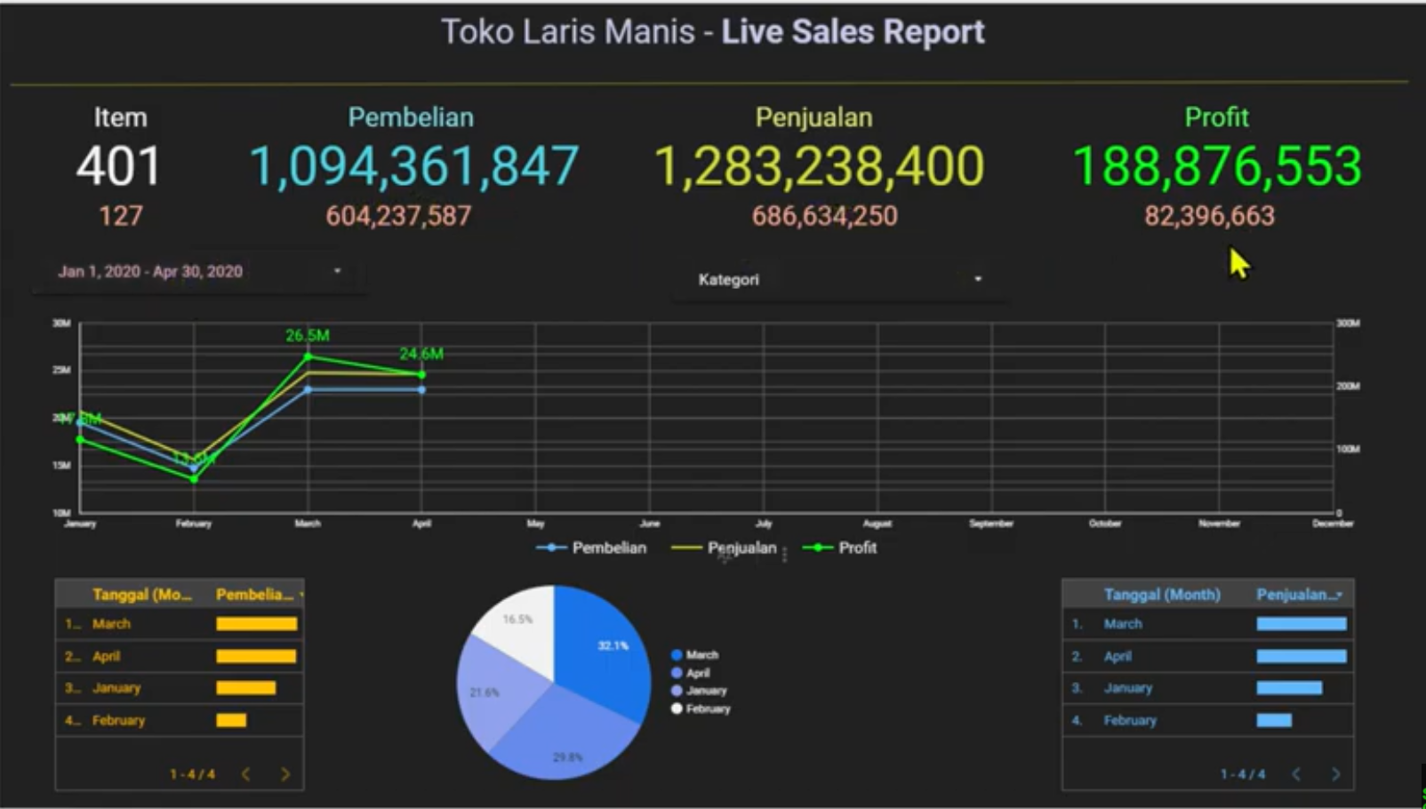The height and width of the screenshot is (809, 1426).
Task: Click the 26.5M Profit data point on the chart
Action: (x=307, y=356)
